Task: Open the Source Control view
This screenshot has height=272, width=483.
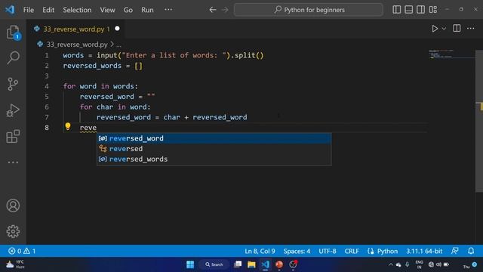Action: (x=13, y=84)
